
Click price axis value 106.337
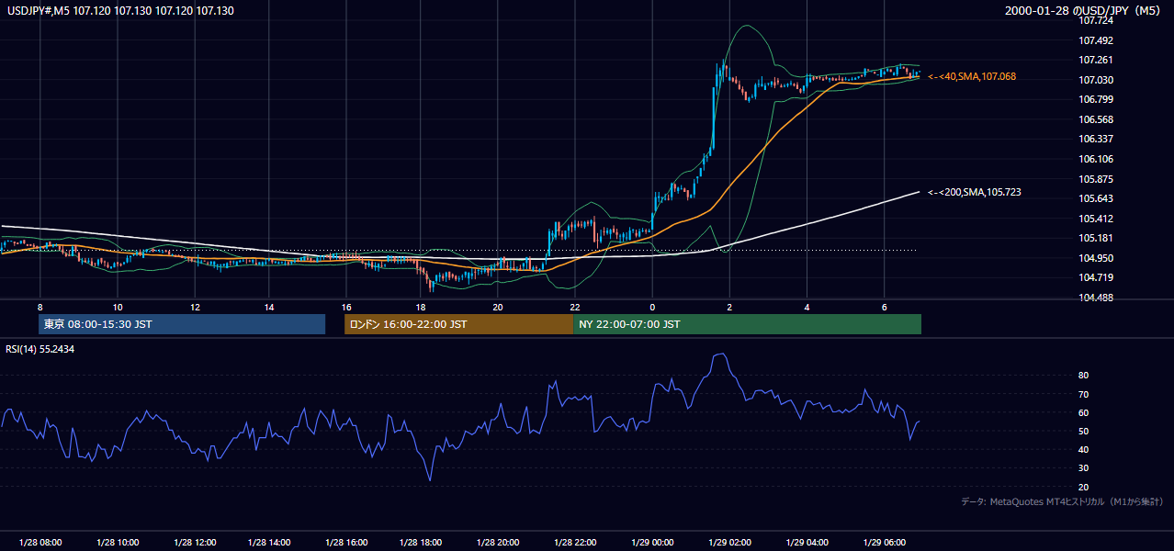pyautogui.click(x=1096, y=139)
